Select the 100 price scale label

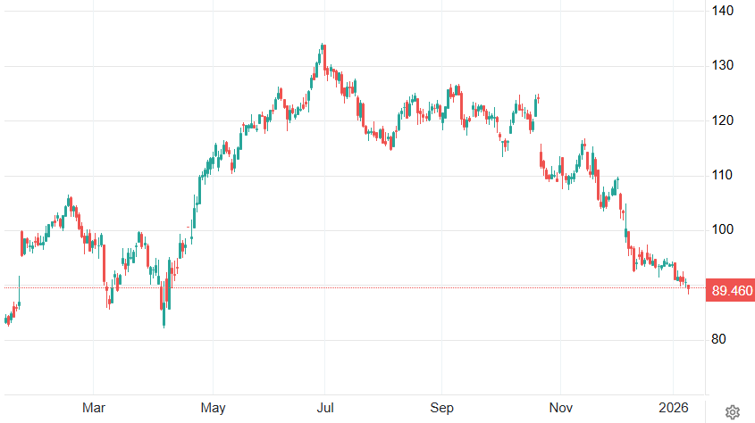[x=722, y=230]
